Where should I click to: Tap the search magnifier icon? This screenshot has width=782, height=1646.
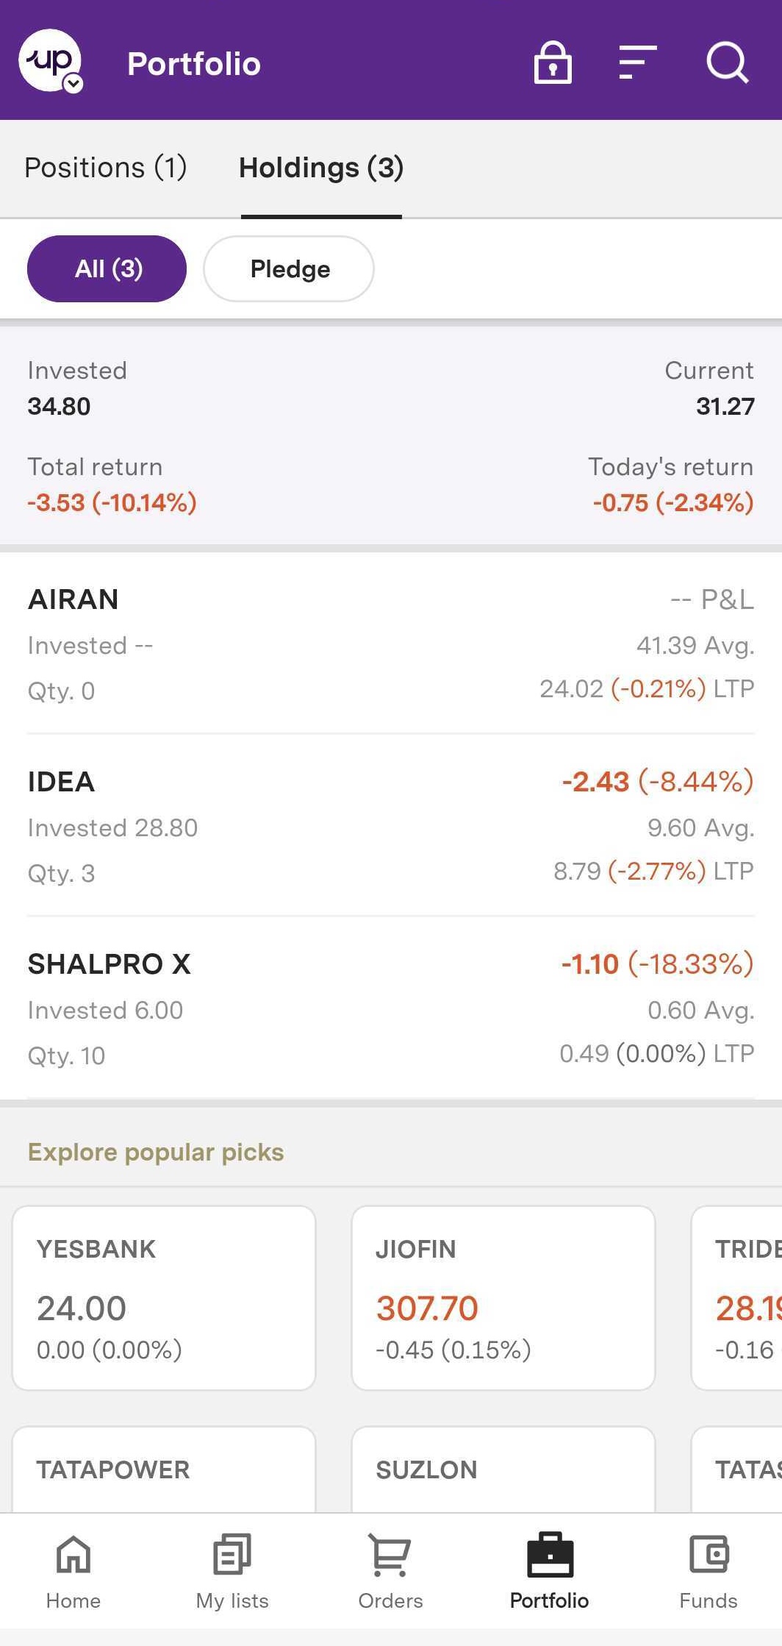(727, 63)
